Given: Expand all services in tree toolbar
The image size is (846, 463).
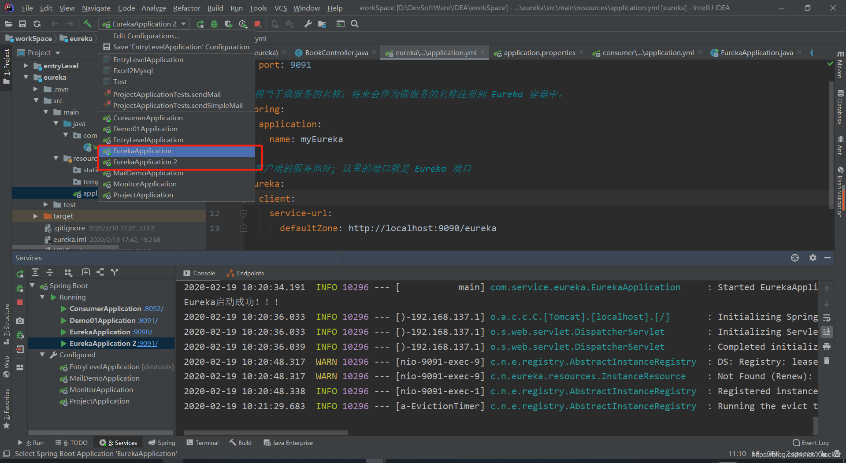Looking at the screenshot, I should (35, 272).
